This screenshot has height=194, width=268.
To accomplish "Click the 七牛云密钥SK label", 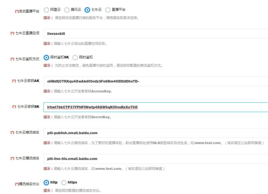I will (x=26, y=106).
